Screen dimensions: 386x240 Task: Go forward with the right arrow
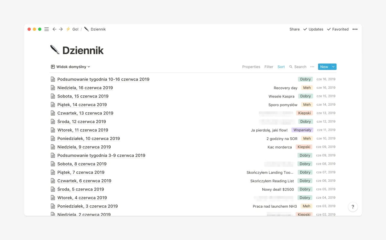pos(61,29)
